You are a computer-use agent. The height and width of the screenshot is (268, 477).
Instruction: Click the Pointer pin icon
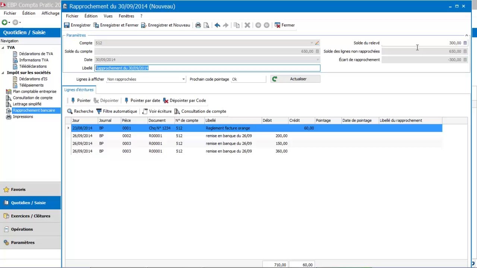coord(73,100)
